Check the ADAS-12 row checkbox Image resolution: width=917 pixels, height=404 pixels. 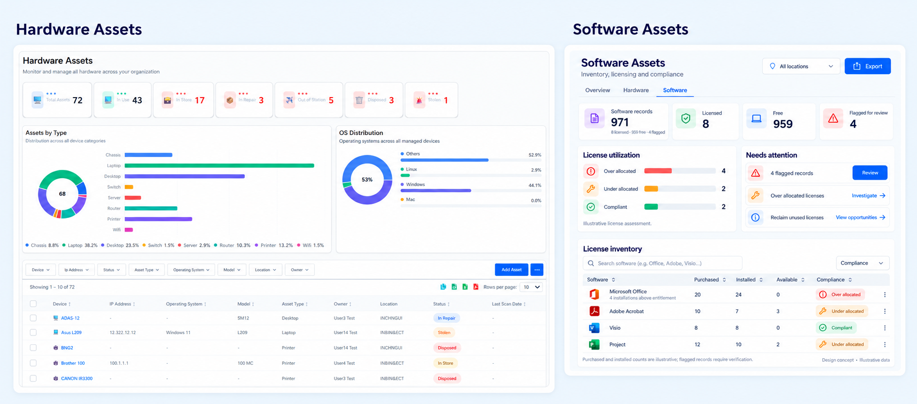[x=33, y=318]
